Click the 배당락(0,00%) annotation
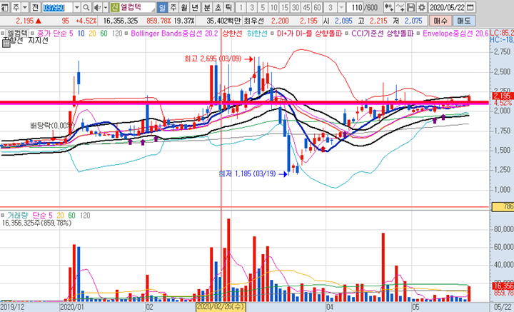 pos(52,126)
